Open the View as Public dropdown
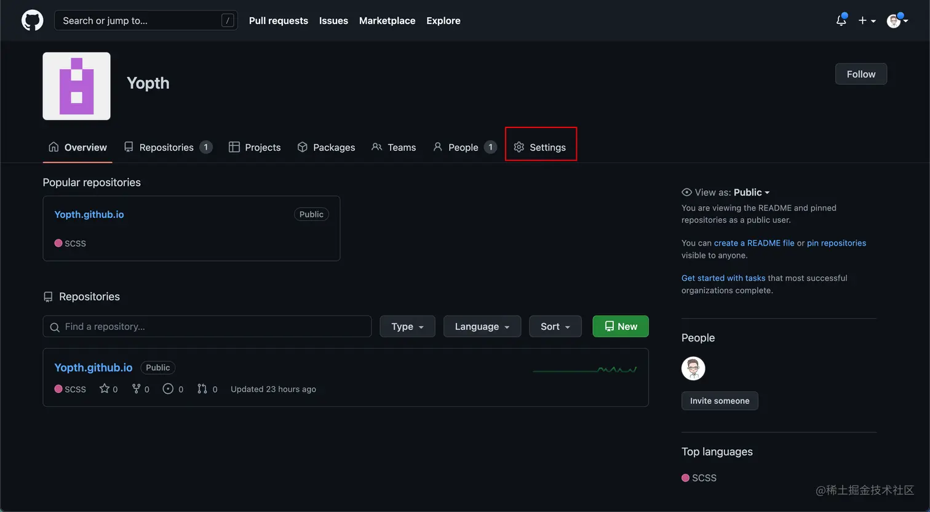Screen dimensions: 930x512 [x=726, y=192]
